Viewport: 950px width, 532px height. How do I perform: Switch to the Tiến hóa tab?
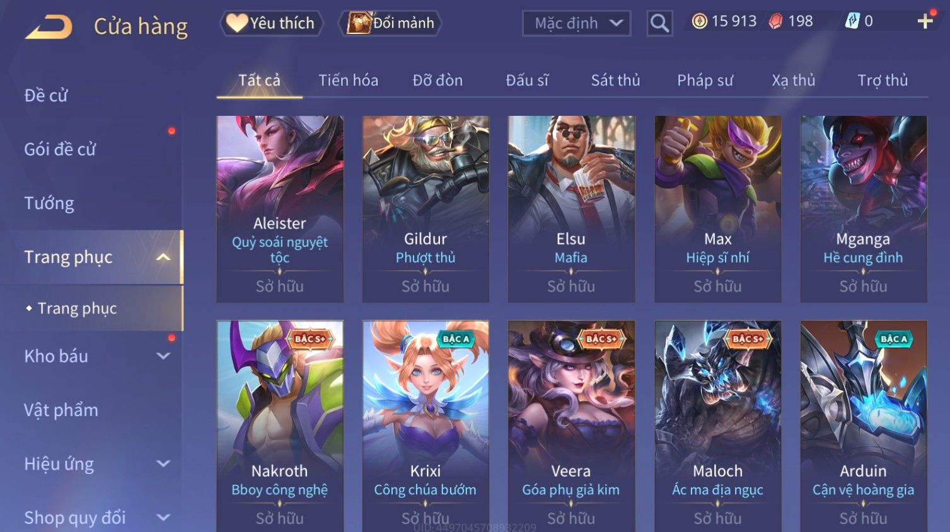pyautogui.click(x=348, y=80)
